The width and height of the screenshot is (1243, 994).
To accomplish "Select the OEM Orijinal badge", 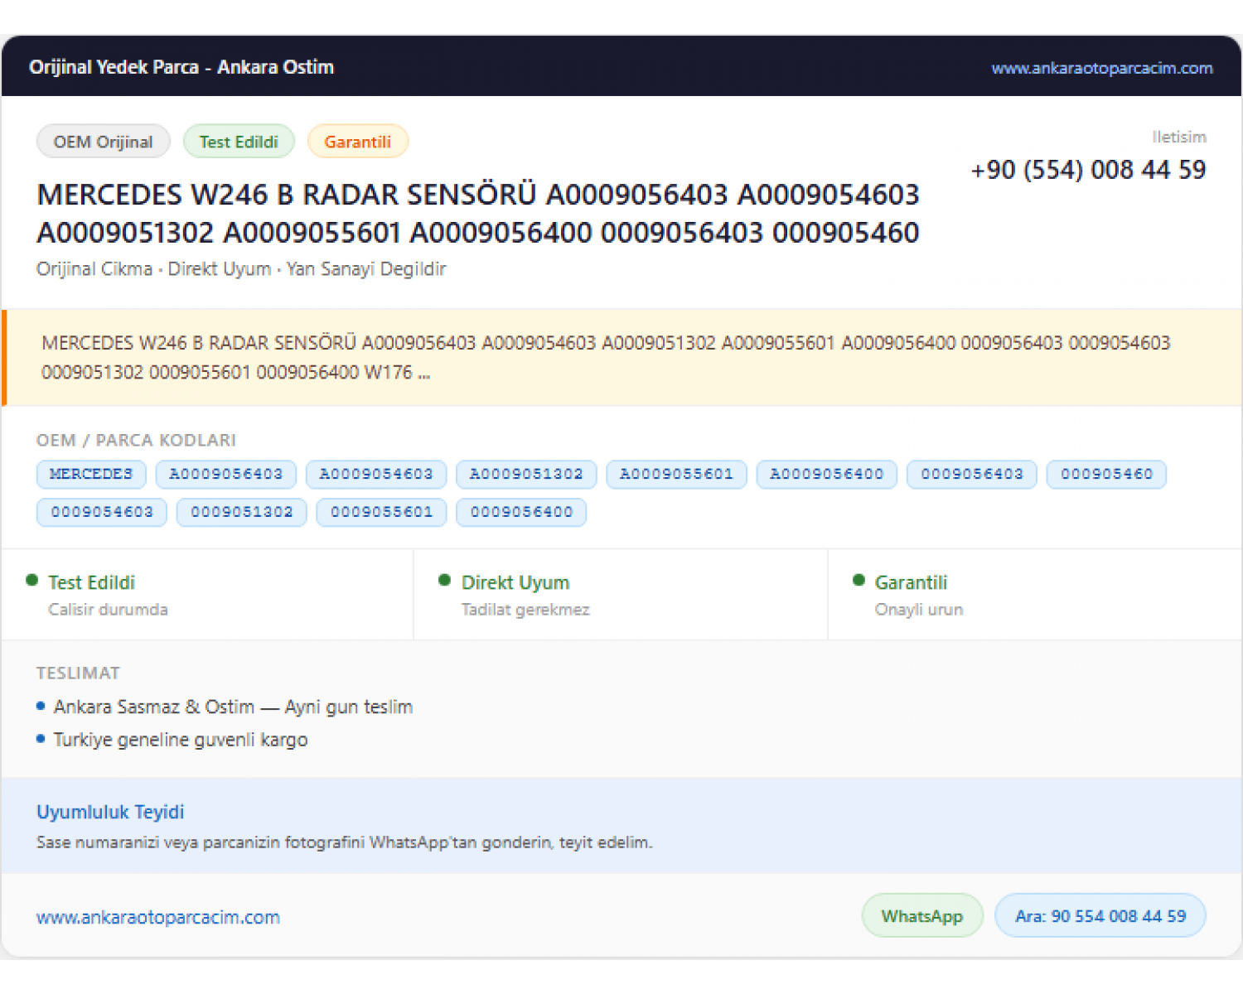I will [103, 142].
